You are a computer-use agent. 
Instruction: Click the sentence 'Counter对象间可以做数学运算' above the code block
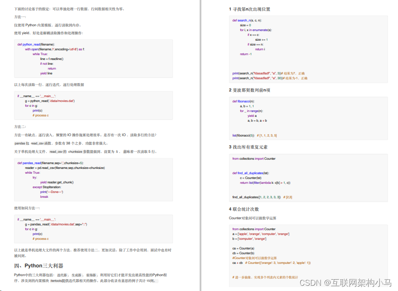[x=253, y=218]
